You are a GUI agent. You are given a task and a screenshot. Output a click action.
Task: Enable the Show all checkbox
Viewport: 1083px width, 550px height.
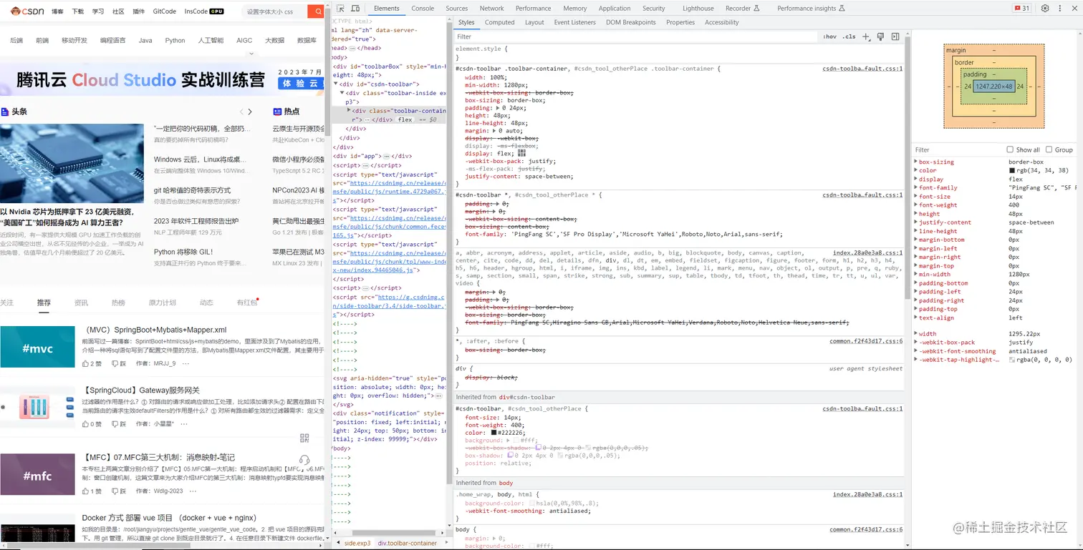[x=1010, y=149]
